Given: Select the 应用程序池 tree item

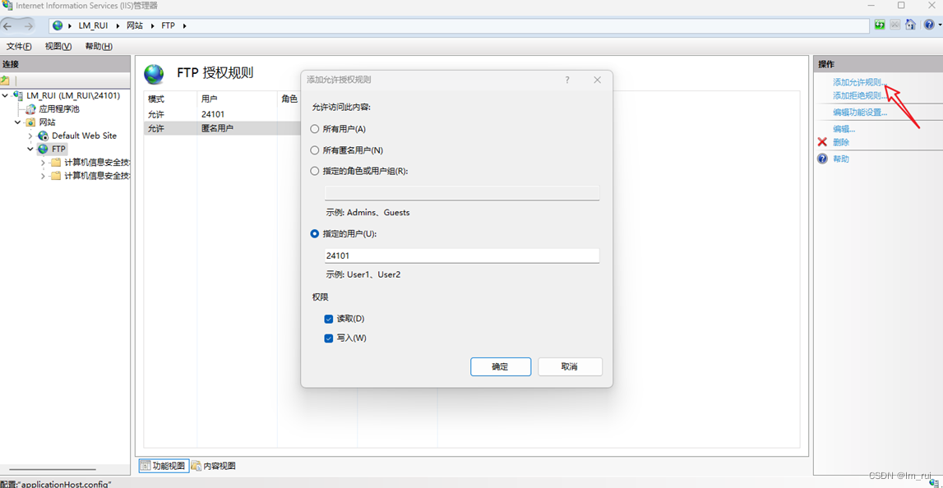Looking at the screenshot, I should [x=59, y=108].
